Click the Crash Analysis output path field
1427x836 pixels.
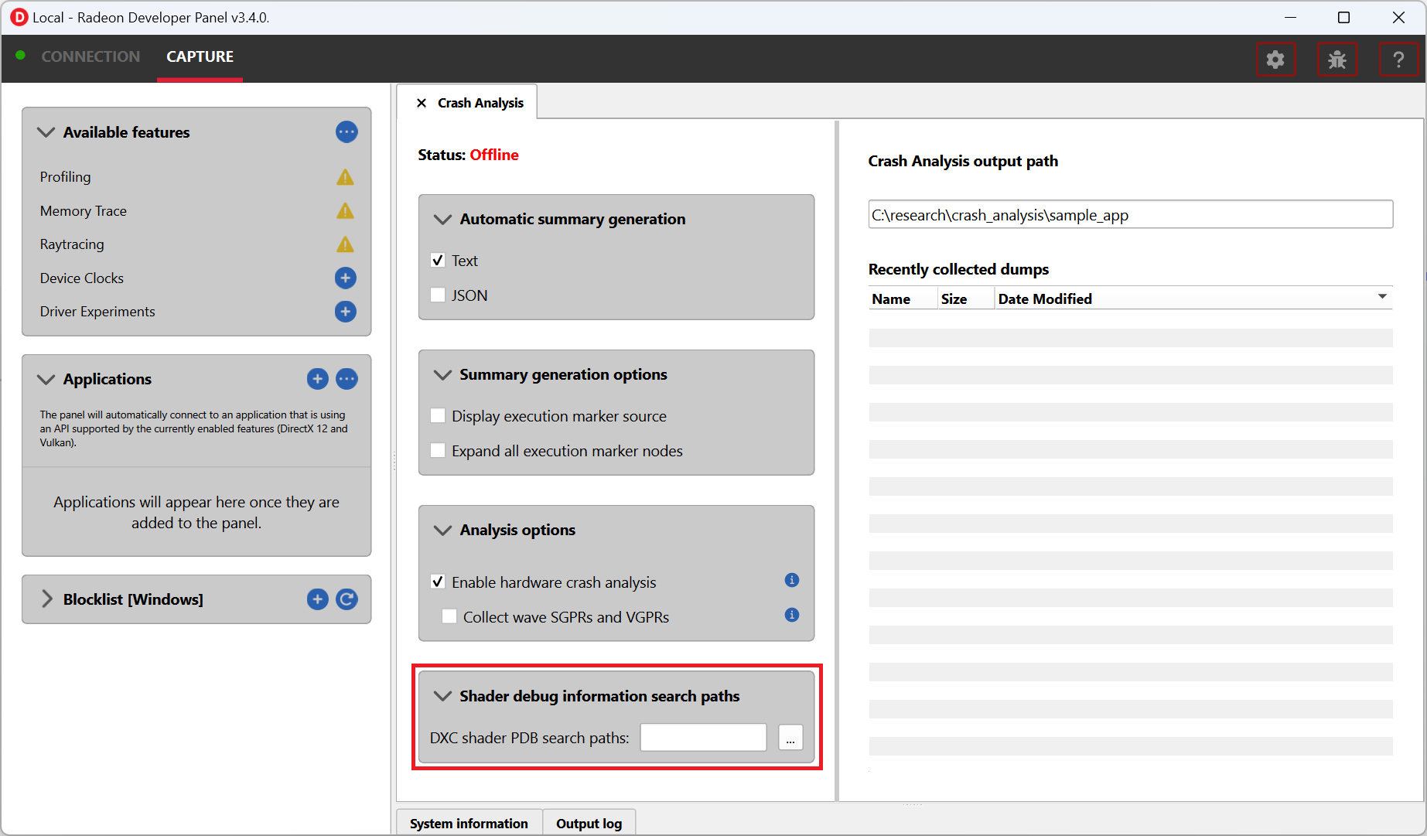point(1129,215)
